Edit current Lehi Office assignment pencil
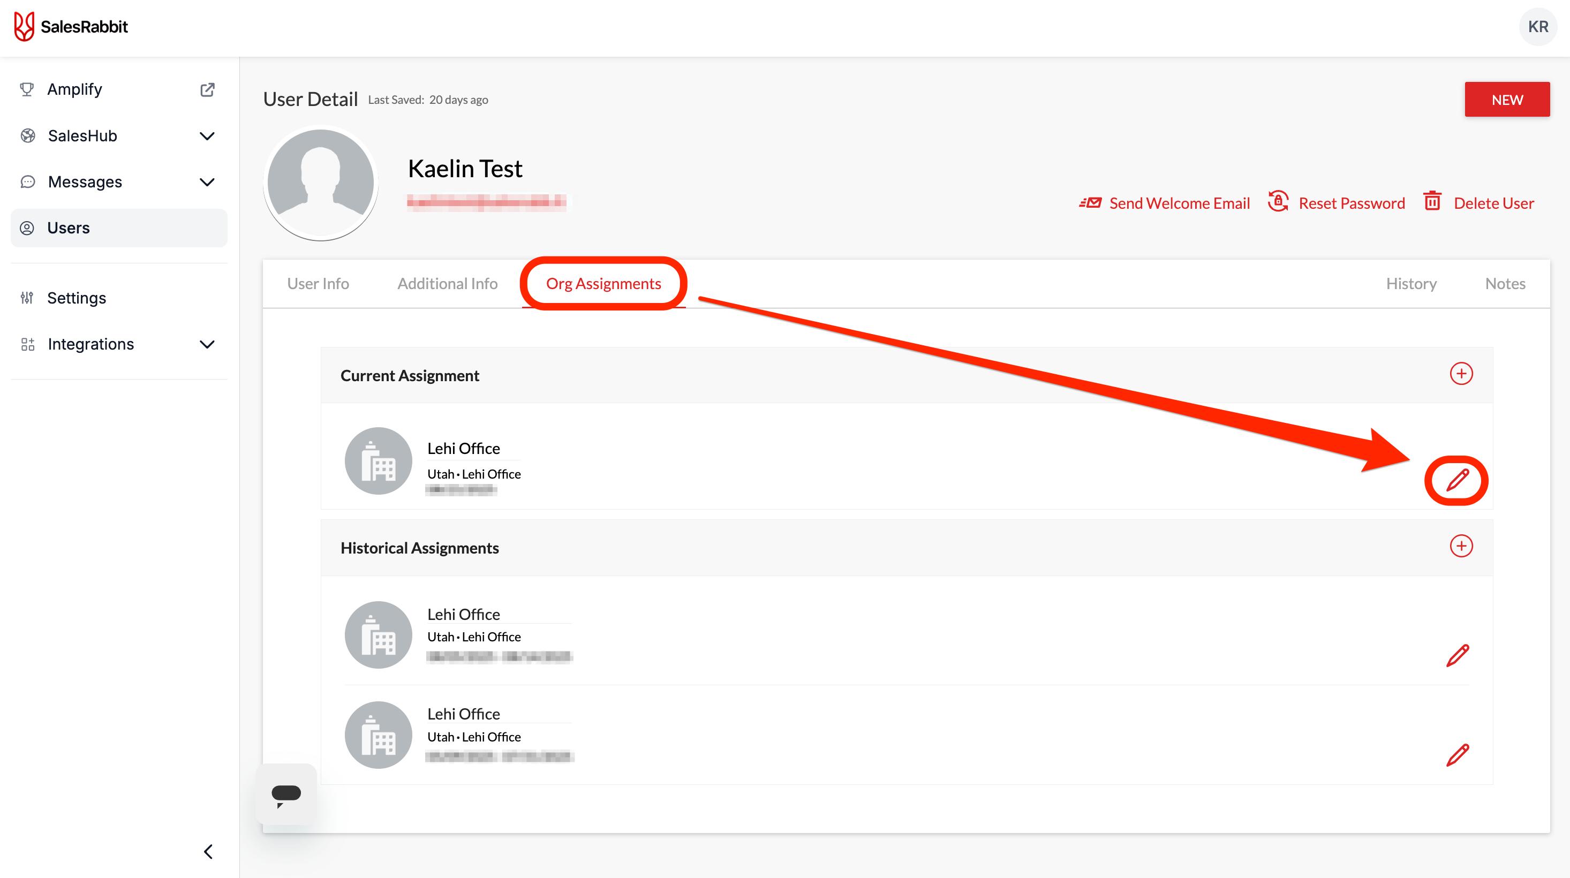This screenshot has width=1570, height=878. tap(1457, 480)
